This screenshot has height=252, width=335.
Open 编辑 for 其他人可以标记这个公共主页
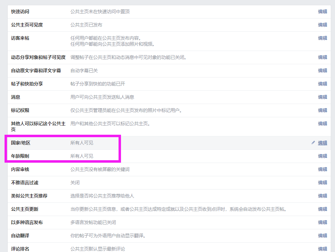[322, 124]
